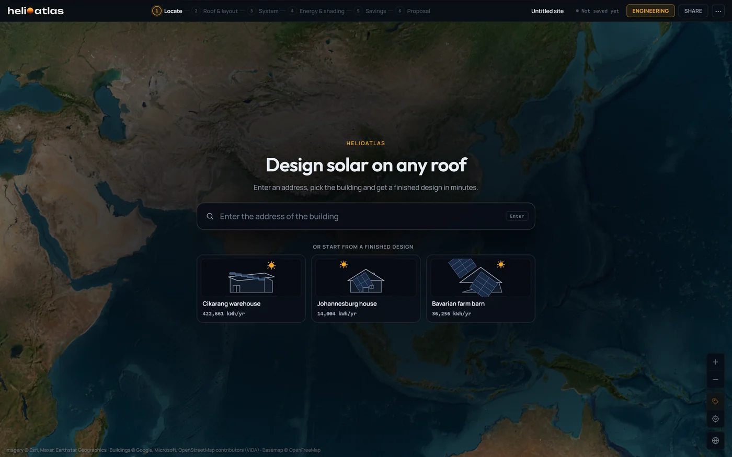Locate my position with crosshair icon

(715, 419)
